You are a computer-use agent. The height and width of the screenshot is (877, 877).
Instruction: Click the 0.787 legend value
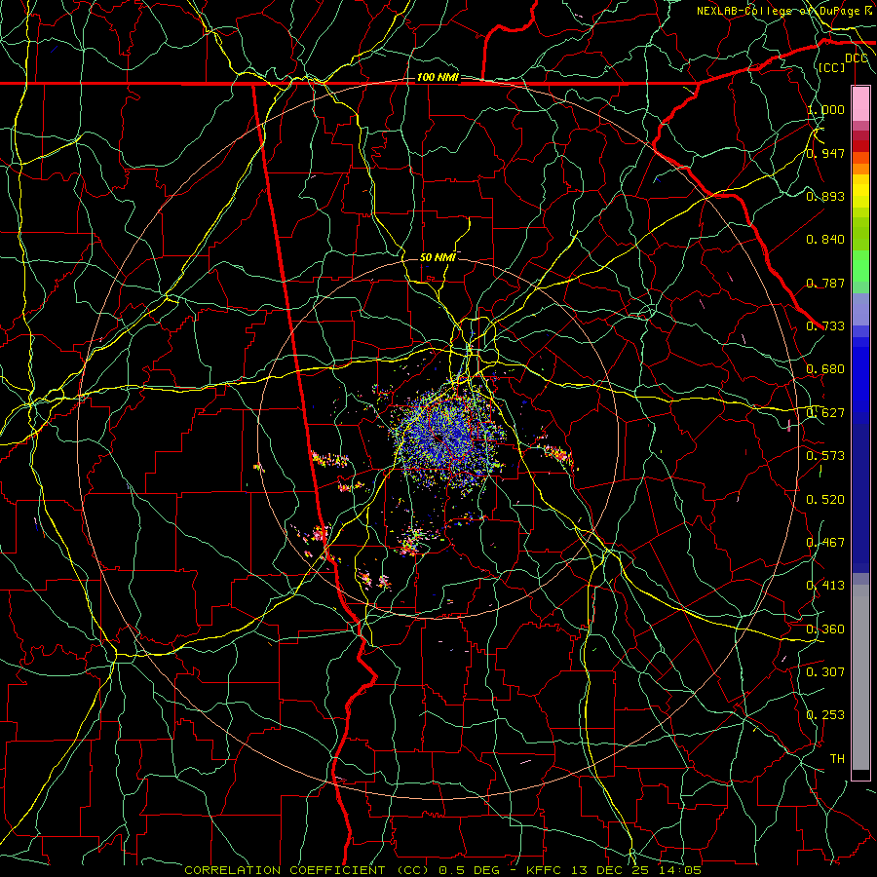tap(825, 283)
